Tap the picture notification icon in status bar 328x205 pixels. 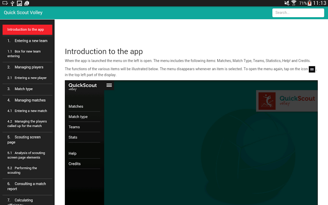[19, 3]
